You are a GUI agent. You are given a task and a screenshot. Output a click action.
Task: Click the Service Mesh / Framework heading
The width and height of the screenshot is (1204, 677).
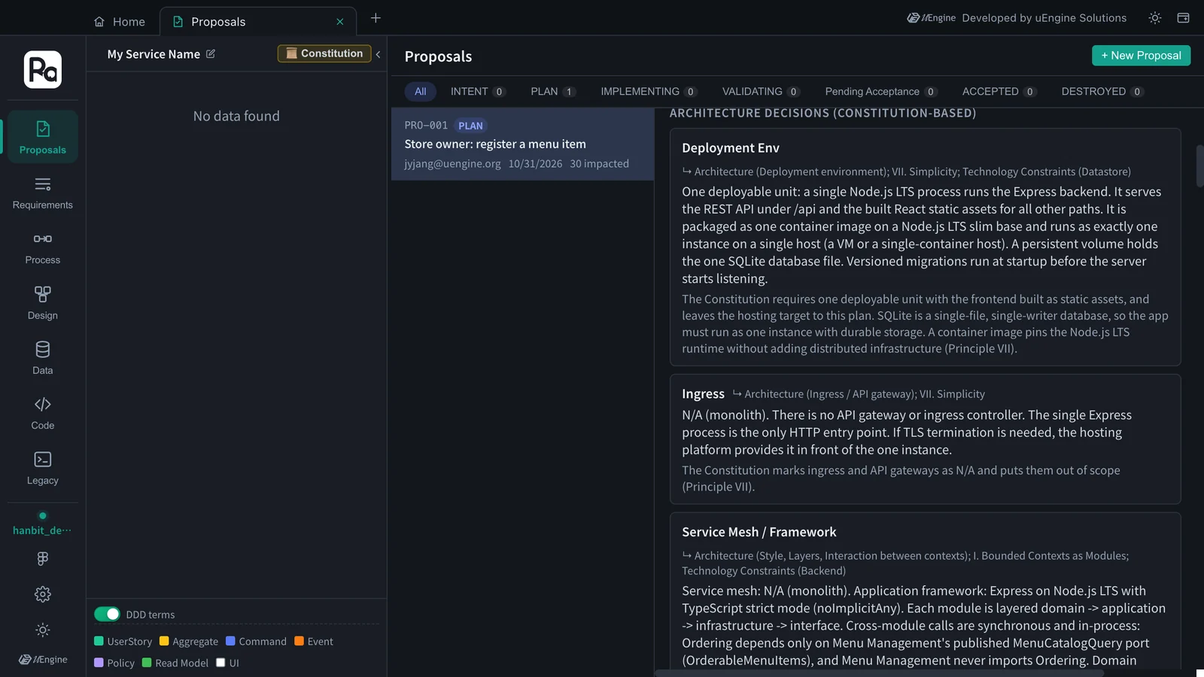(759, 532)
